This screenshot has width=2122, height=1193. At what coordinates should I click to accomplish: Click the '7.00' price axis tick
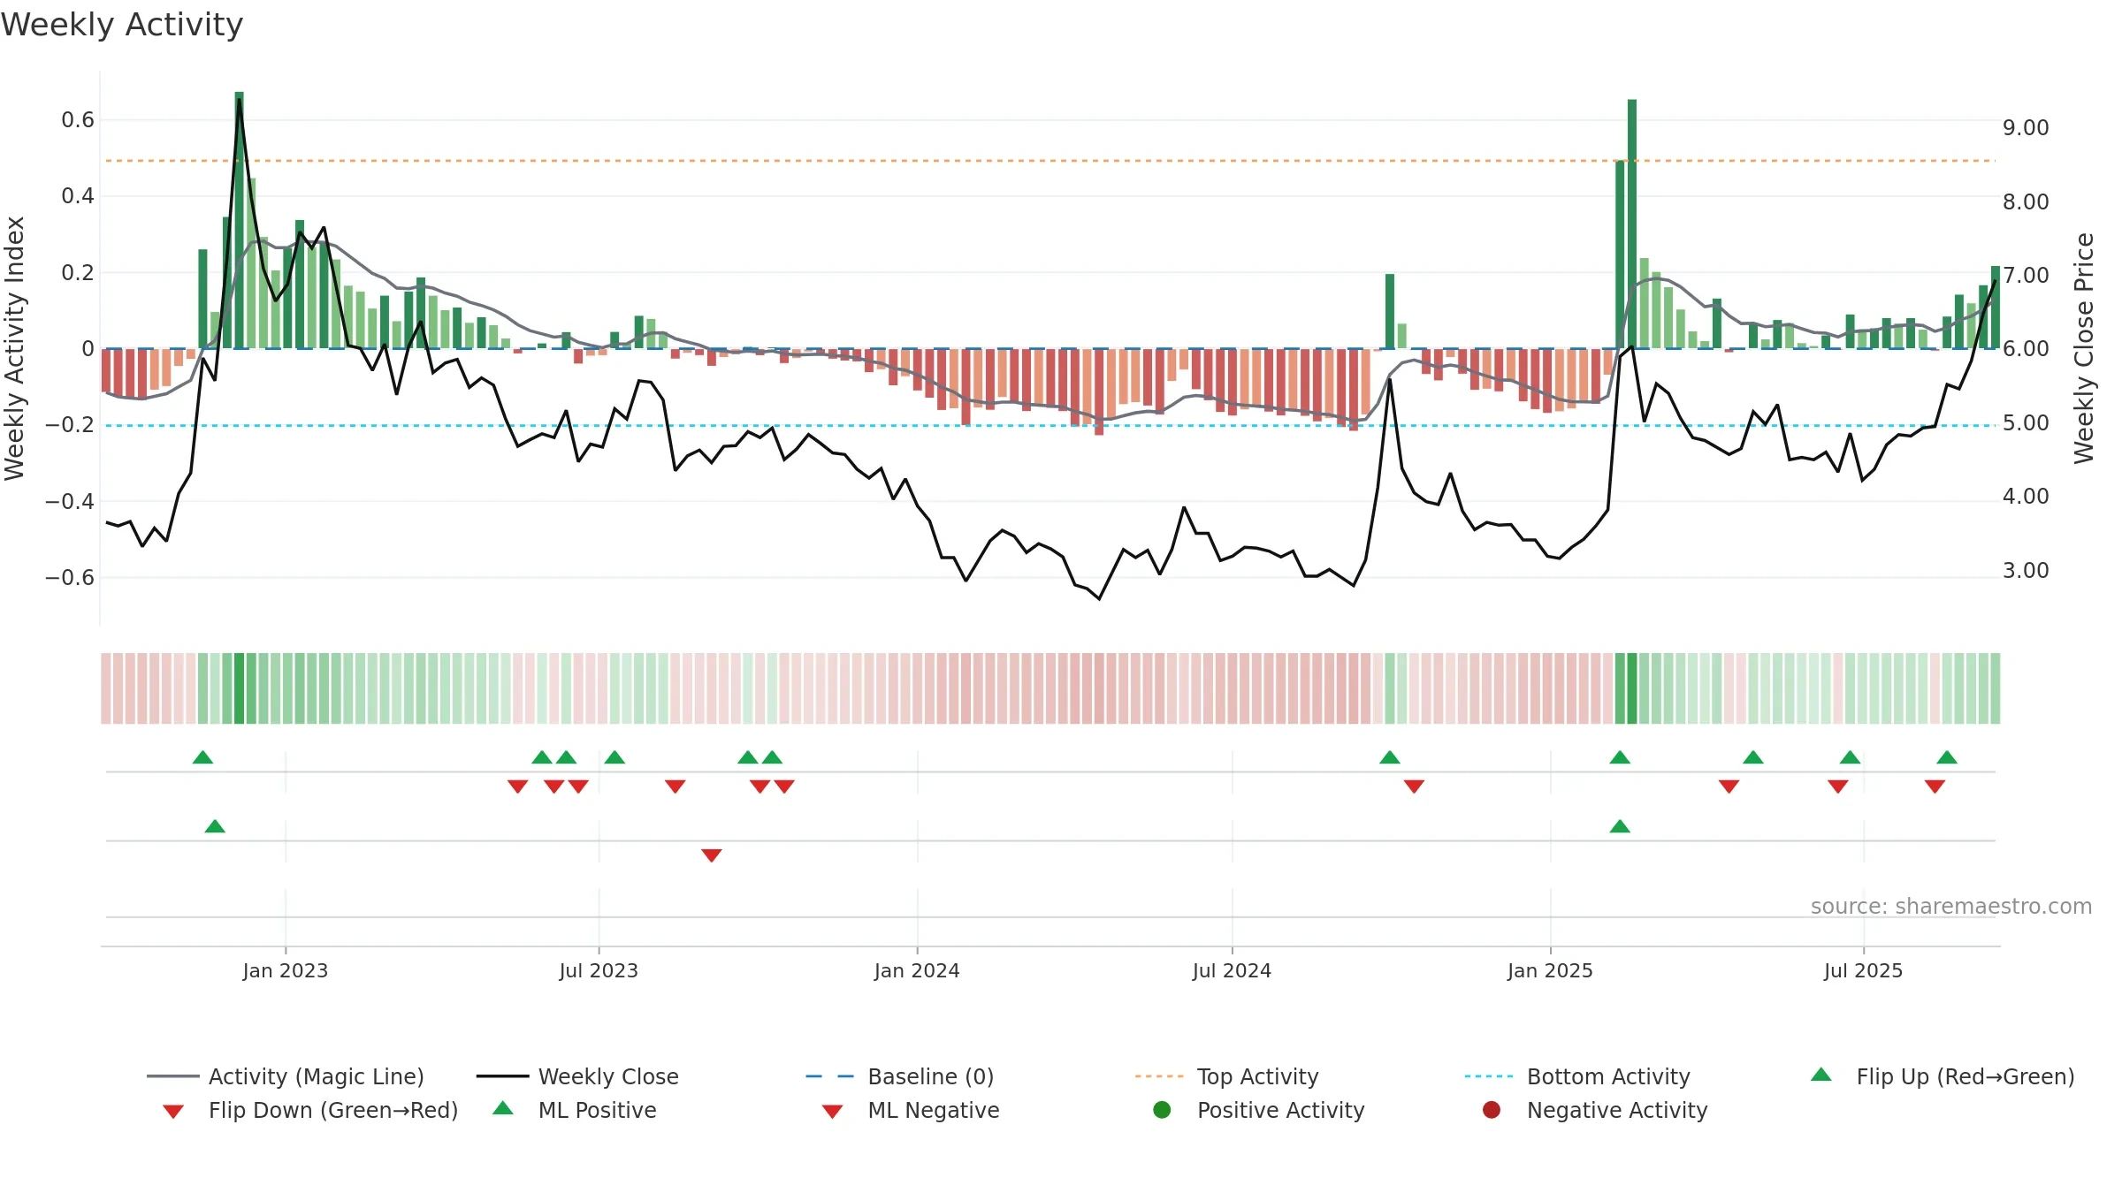coord(2026,276)
